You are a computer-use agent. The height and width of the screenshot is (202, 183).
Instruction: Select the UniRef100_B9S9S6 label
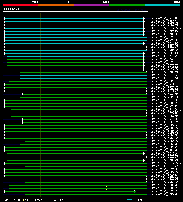click(164, 94)
